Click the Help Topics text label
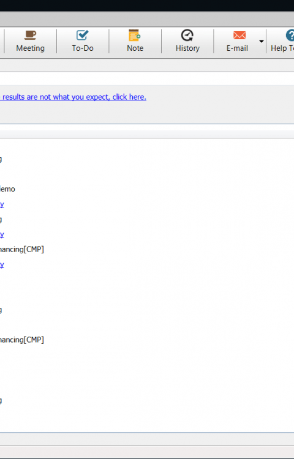The image size is (294, 459). point(282,48)
